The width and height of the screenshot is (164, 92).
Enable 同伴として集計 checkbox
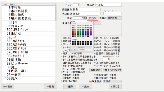pyautogui.click(x=62, y=81)
